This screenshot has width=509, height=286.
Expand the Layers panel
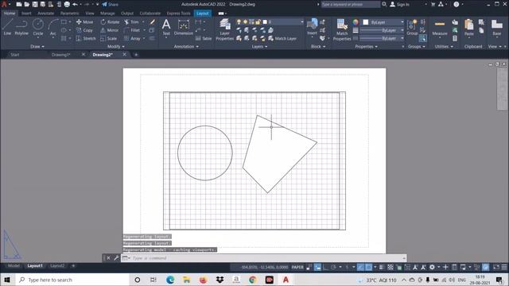(x=260, y=46)
